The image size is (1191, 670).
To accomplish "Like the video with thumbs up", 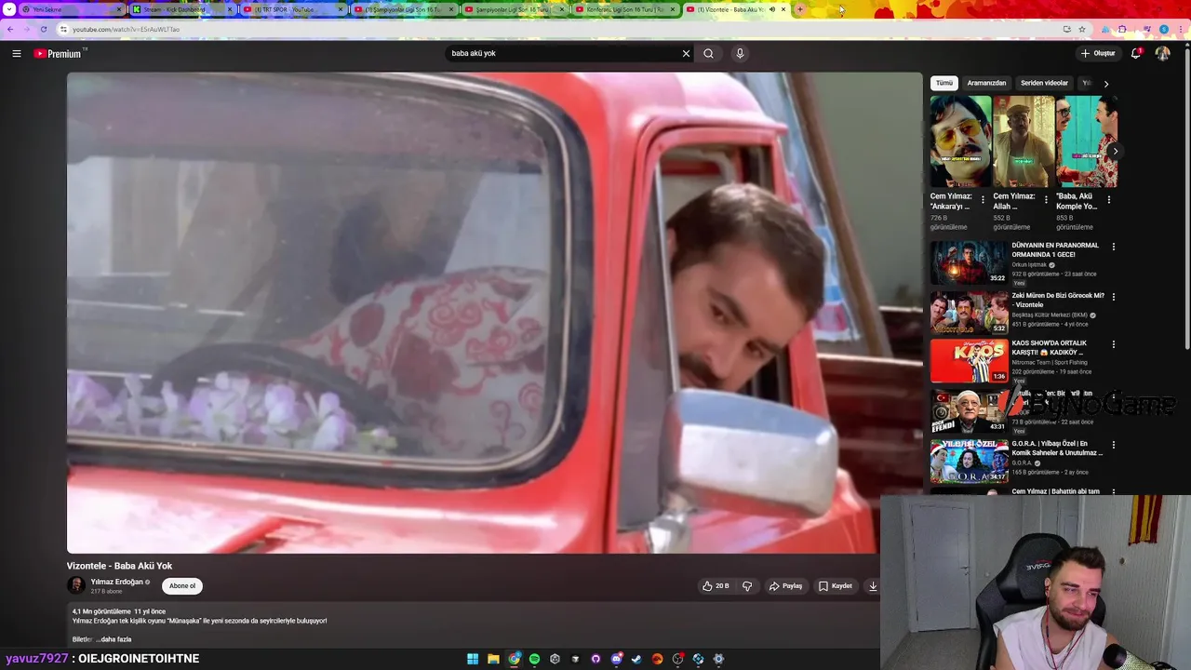I will 715,586.
